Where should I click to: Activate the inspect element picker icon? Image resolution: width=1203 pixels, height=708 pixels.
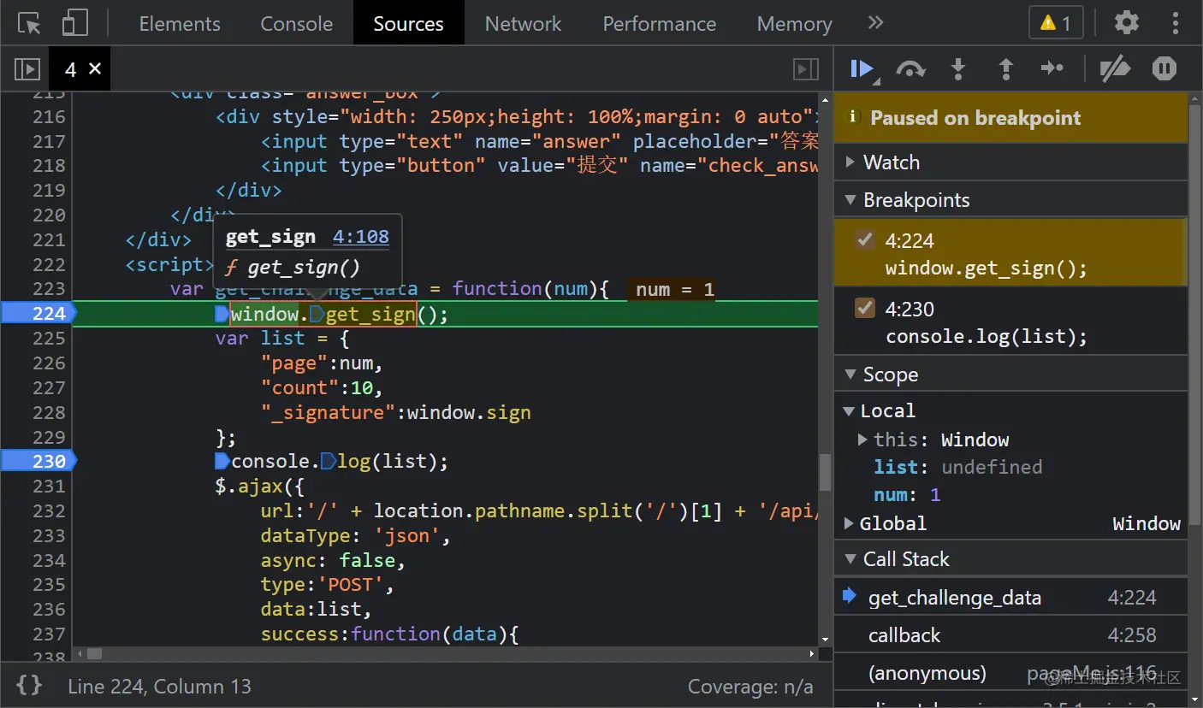(x=29, y=23)
